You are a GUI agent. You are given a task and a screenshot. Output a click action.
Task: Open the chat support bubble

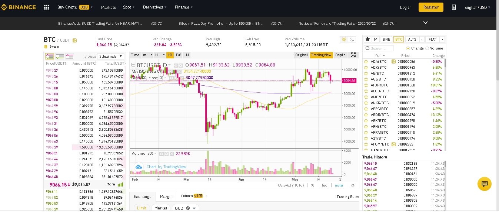484,184
